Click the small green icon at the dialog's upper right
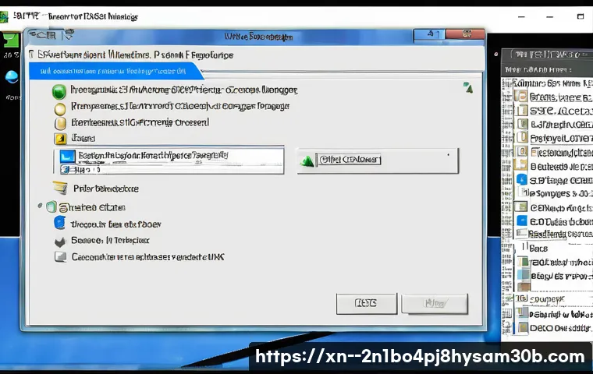The width and height of the screenshot is (593, 374). 468,87
